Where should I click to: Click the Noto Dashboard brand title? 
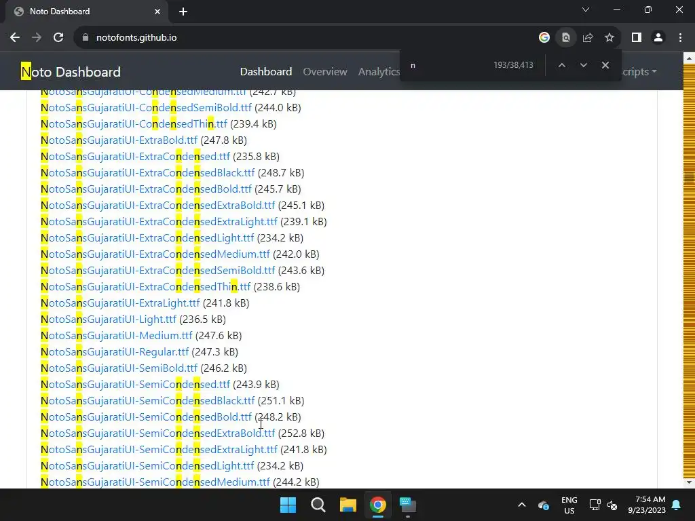click(71, 72)
